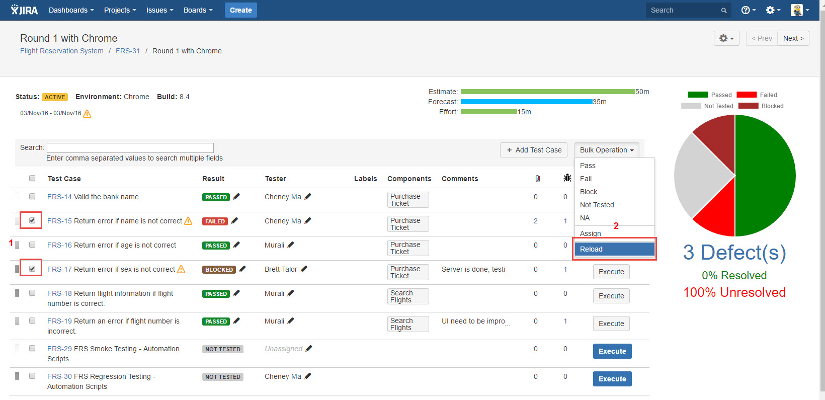825x400 pixels.
Task: Tick the FRS-14 test case checkbox
Action: click(32, 196)
